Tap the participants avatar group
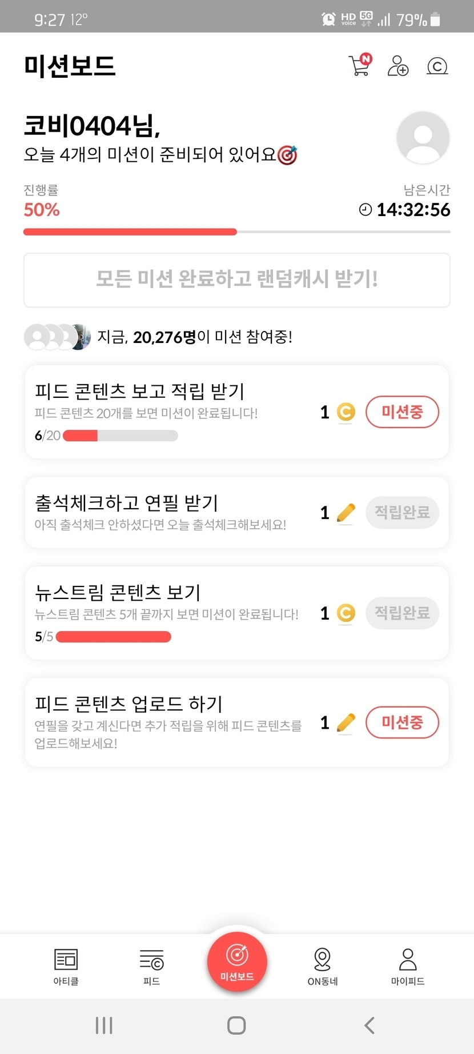Viewport: 474px width, 1054px height. [x=57, y=337]
